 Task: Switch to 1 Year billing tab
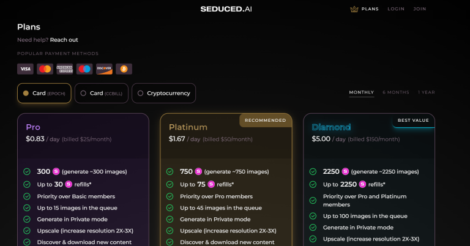[427, 92]
